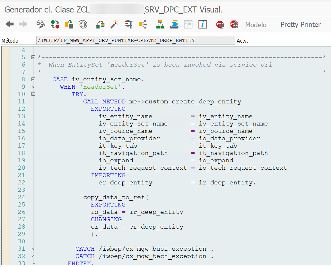Click the Actv. status label

click(242, 41)
